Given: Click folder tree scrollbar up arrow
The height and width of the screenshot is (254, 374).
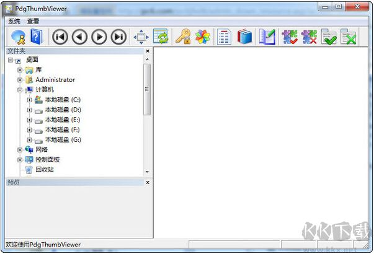Looking at the screenshot, I should (147, 59).
